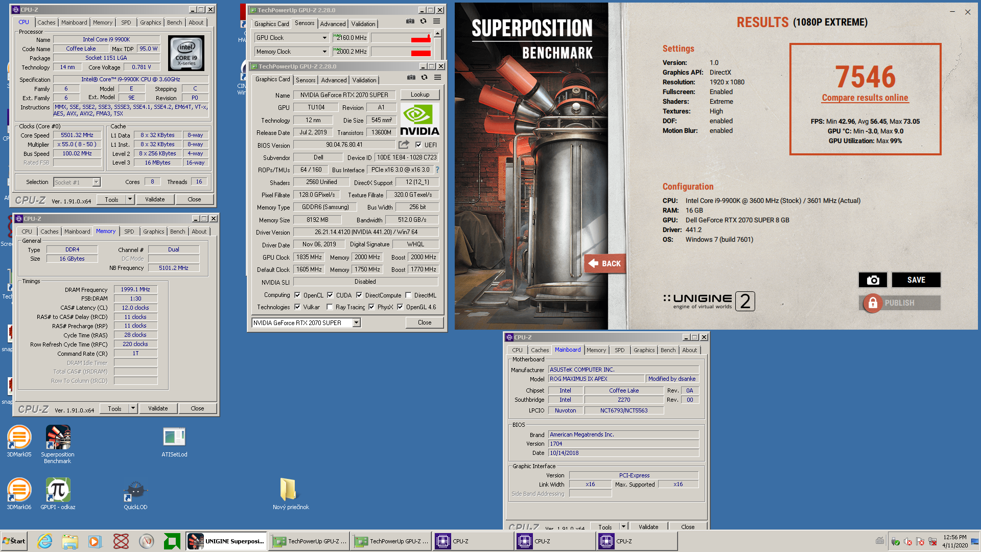Click the gauge taskbar icon
This screenshot has width=981, height=552.
coord(147,541)
